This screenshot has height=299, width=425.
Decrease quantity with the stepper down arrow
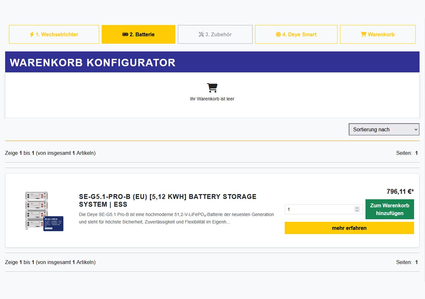click(357, 211)
